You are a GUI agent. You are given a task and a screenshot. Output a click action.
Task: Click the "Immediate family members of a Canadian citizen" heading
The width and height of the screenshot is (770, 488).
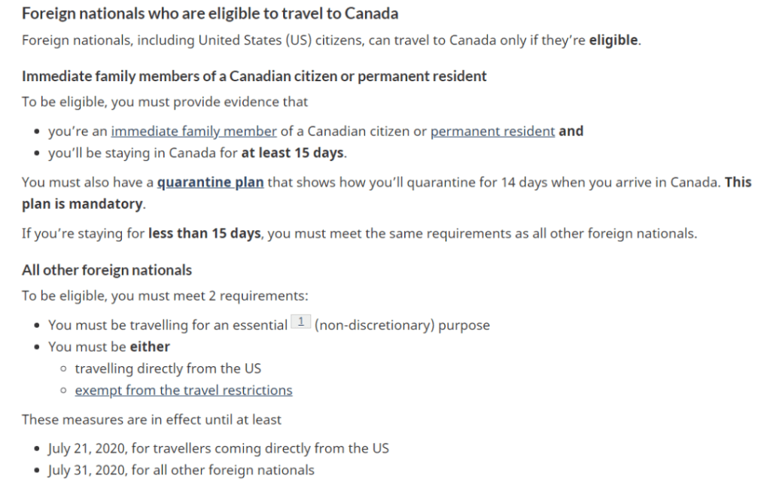point(254,76)
